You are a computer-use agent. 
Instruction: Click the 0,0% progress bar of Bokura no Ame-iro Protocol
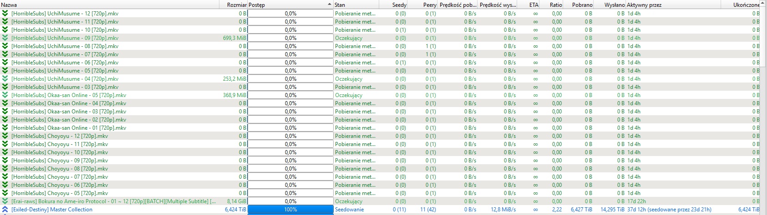290,201
